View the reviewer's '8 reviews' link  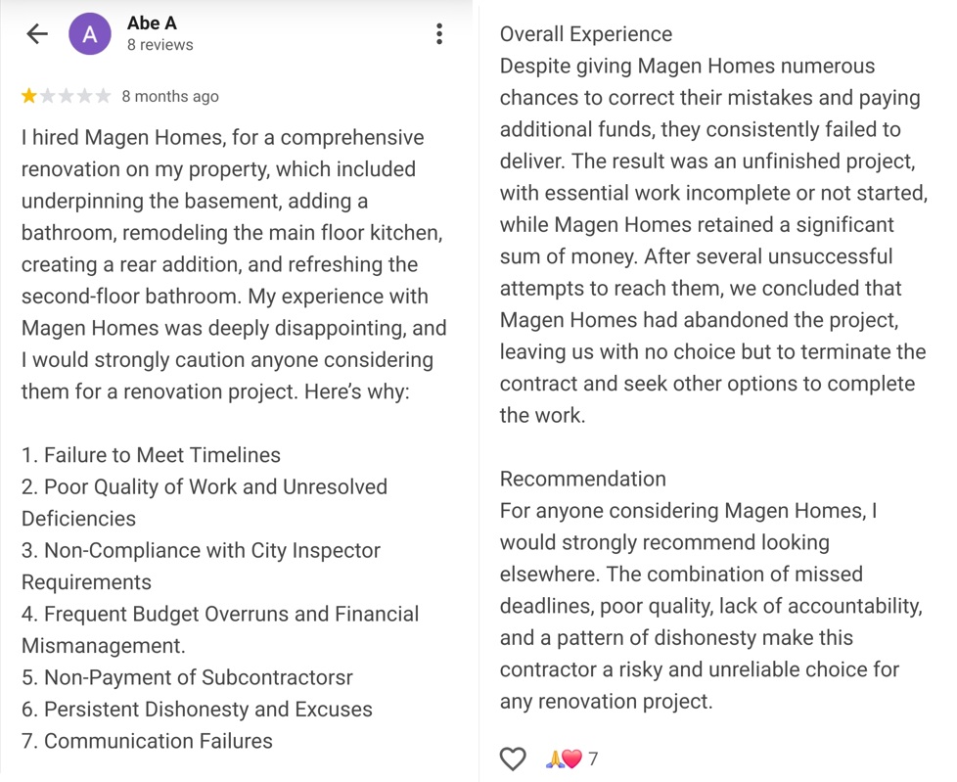point(160,45)
